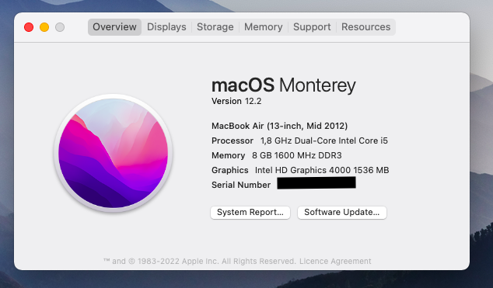
Task: View the Resources tab
Action: pyautogui.click(x=366, y=27)
